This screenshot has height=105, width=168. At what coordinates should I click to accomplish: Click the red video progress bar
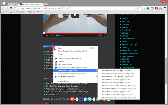pos(75,33)
